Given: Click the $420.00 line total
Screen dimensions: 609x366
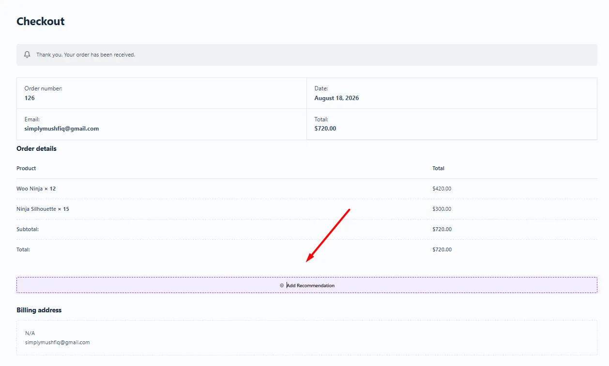Looking at the screenshot, I should pyautogui.click(x=442, y=189).
